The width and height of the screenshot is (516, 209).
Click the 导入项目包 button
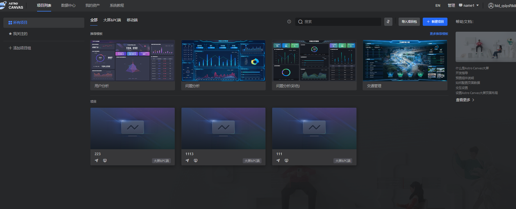click(x=409, y=22)
